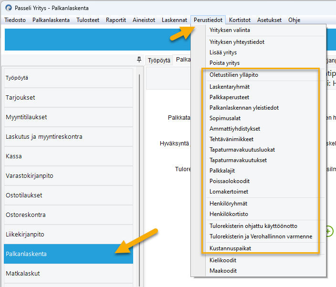
Task: Click Yrityksen valinta in menu
Action: click(x=230, y=30)
